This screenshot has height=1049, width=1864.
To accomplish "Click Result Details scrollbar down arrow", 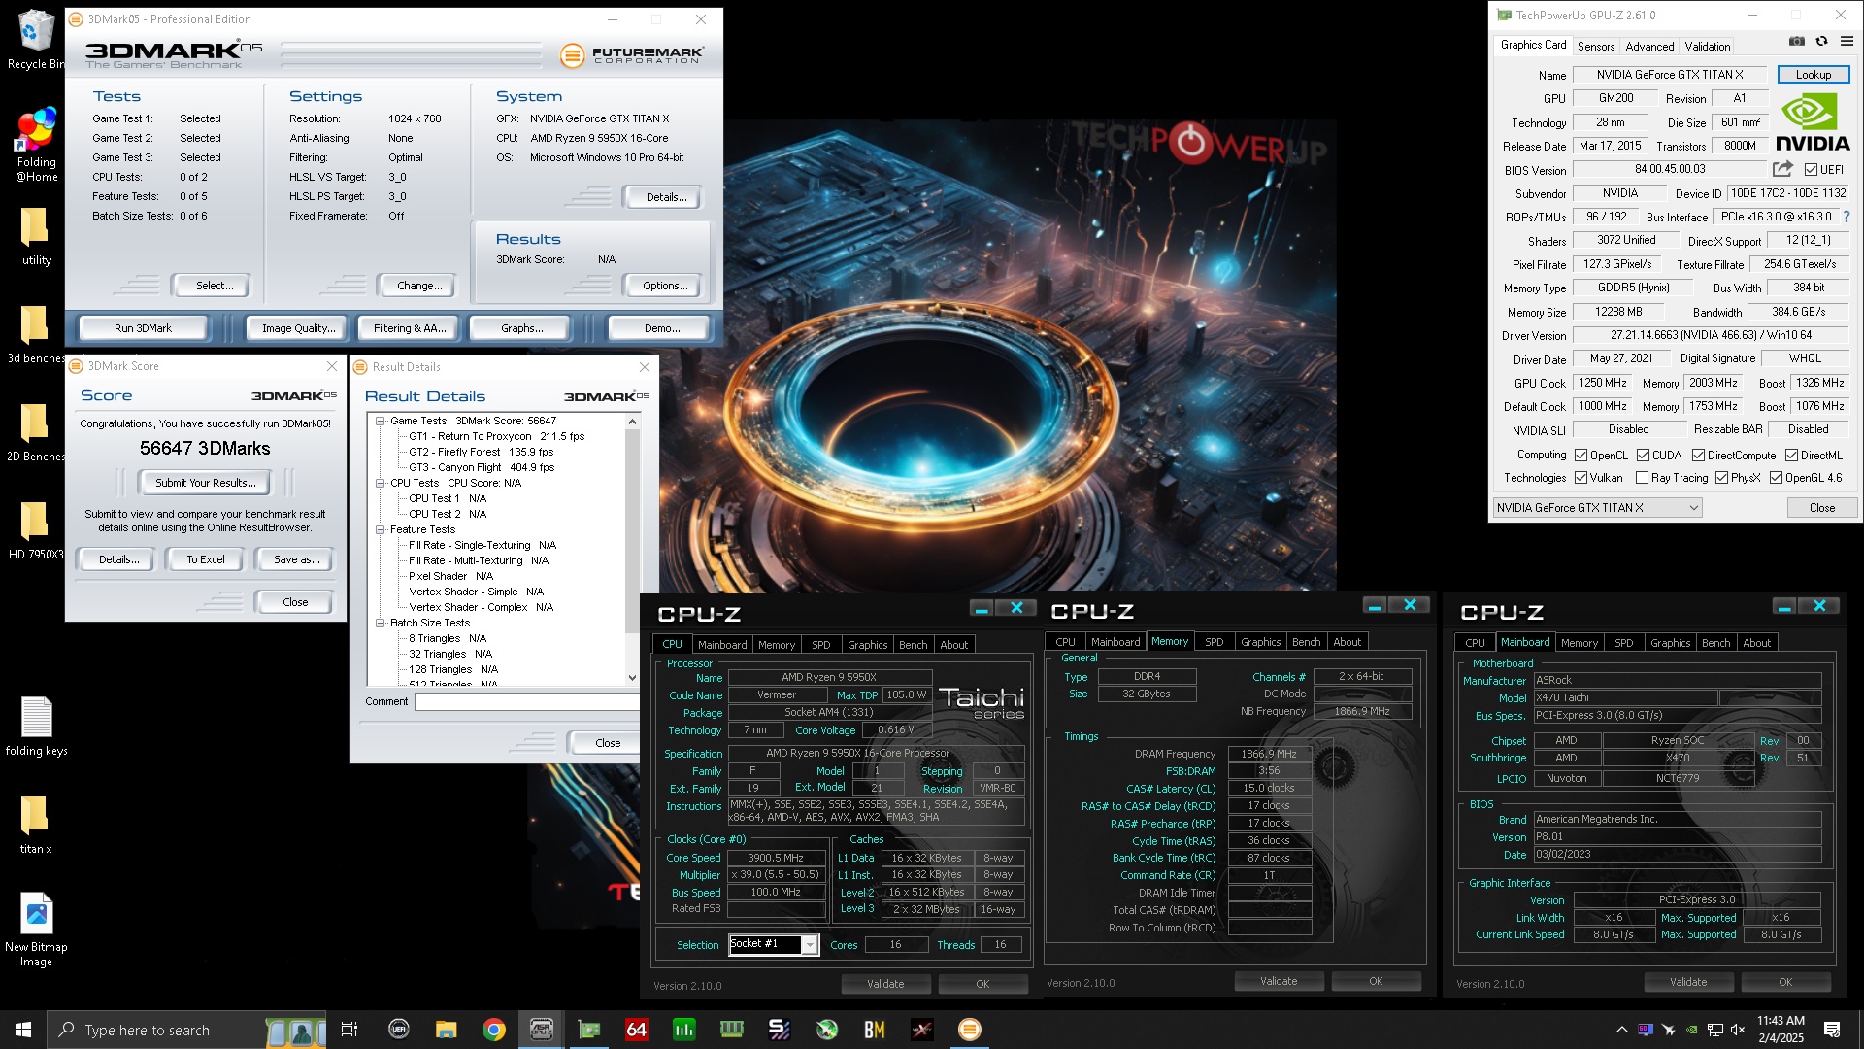I will pos(632,678).
